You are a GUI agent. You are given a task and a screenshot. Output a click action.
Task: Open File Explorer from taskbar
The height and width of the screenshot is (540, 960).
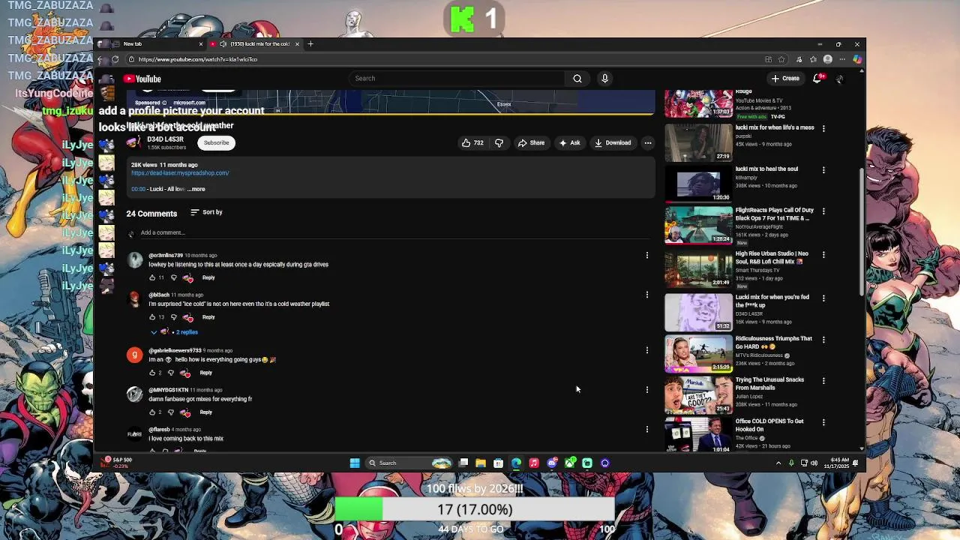pos(481,463)
